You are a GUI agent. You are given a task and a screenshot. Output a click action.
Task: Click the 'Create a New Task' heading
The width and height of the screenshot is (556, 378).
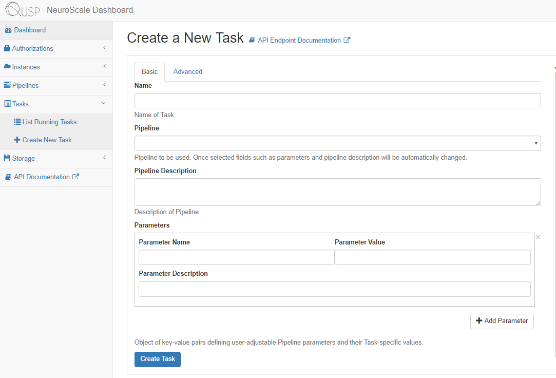click(185, 38)
